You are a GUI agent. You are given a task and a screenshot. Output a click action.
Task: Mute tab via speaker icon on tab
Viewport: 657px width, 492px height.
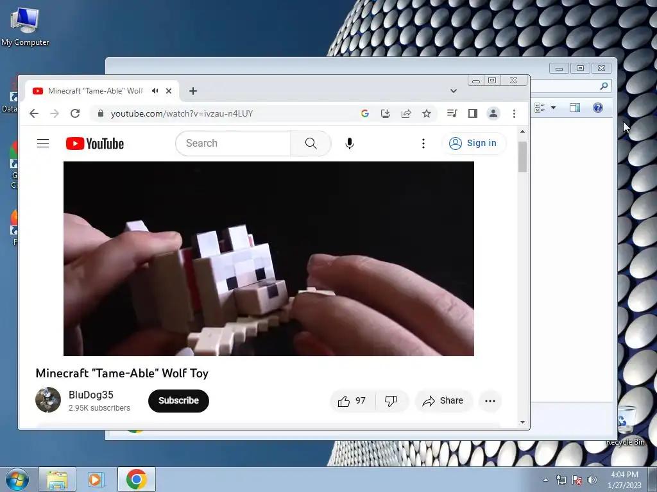[x=155, y=91]
